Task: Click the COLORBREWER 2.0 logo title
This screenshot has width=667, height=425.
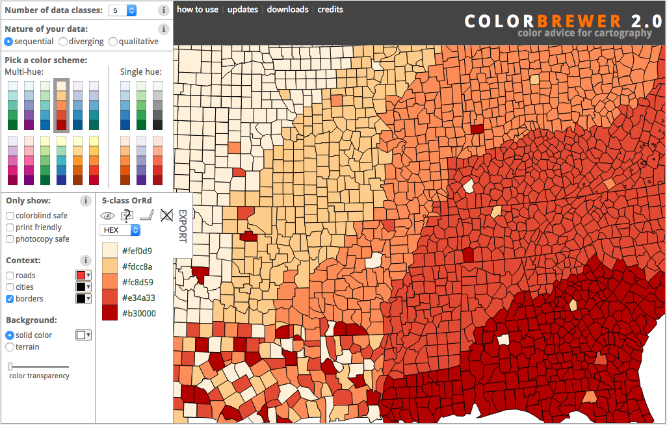Action: 564,21
